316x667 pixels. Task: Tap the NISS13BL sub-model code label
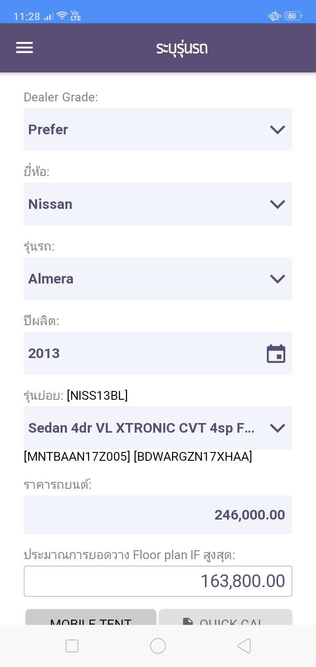click(x=97, y=396)
